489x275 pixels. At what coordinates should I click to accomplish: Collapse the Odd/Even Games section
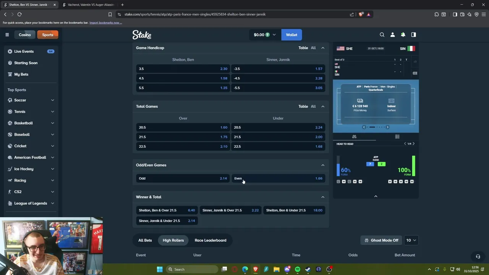click(x=323, y=165)
